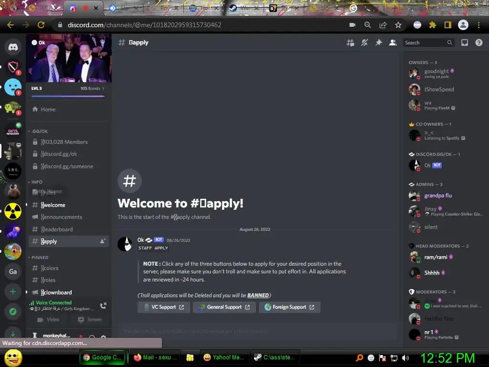Open Discord home direct messages icon
The image size is (489, 367).
click(x=13, y=47)
